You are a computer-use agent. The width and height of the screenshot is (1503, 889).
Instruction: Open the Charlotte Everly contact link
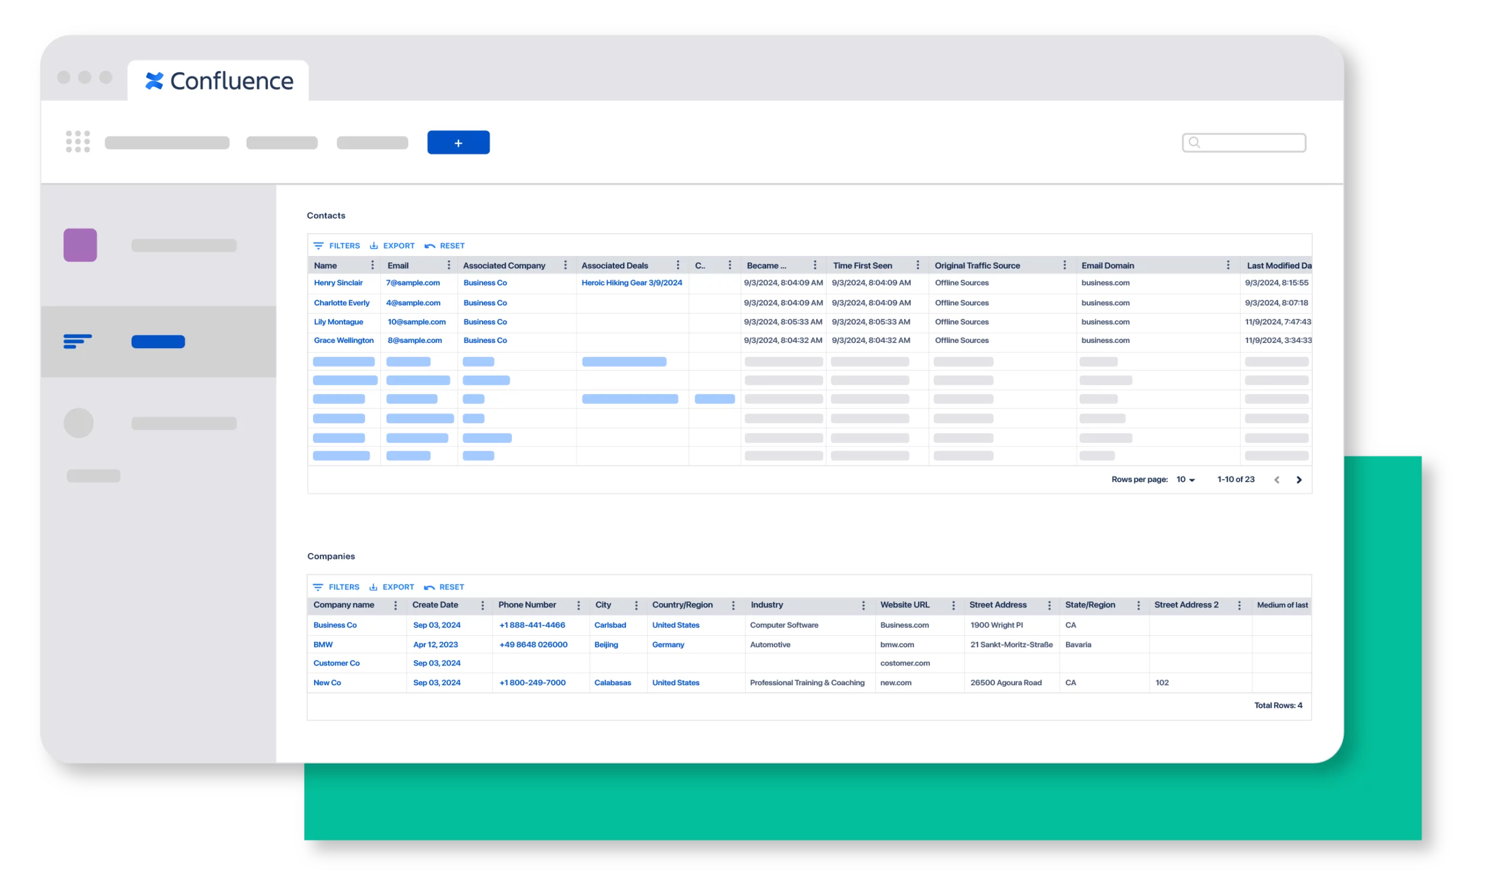342,303
